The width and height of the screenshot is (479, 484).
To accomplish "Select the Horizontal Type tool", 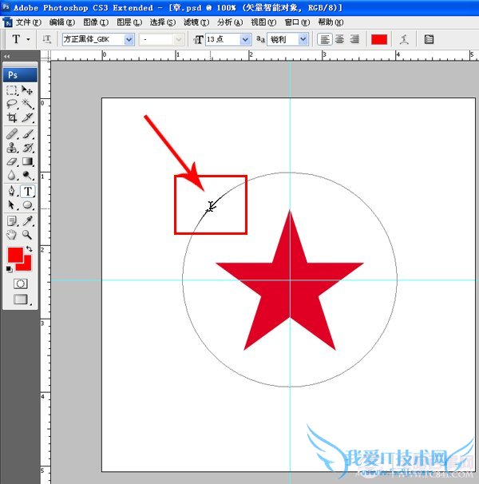I will (27, 192).
